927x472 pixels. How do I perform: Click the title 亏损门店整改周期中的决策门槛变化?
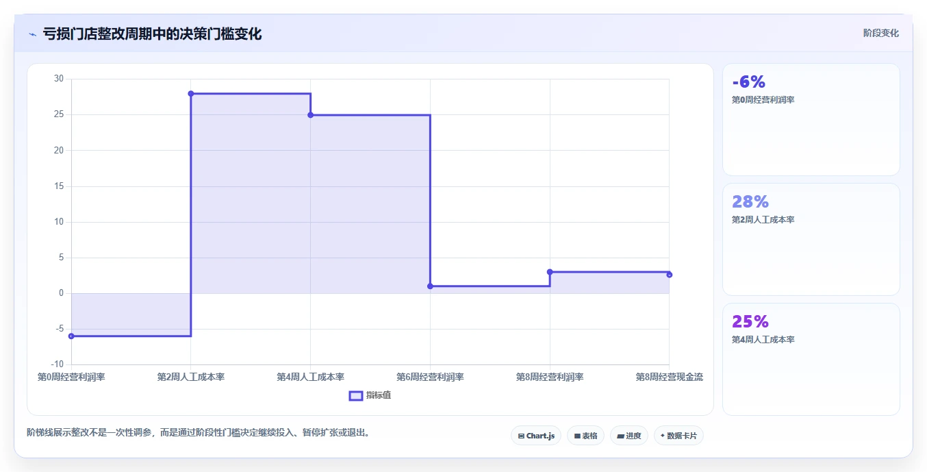tap(152, 34)
